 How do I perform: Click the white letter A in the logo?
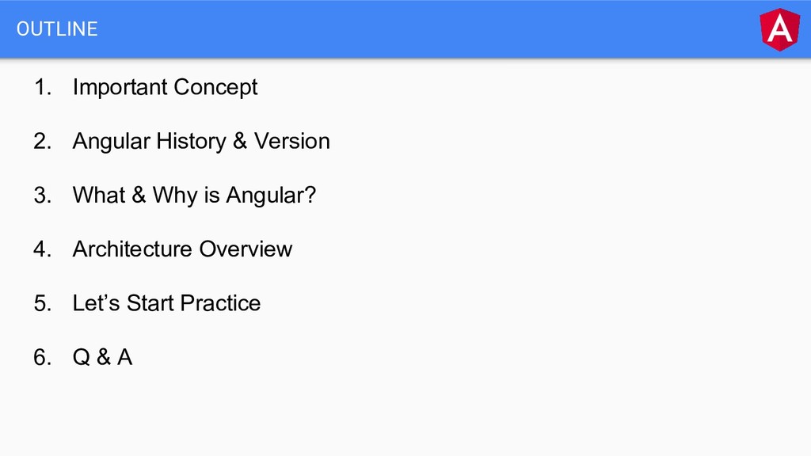click(x=780, y=29)
